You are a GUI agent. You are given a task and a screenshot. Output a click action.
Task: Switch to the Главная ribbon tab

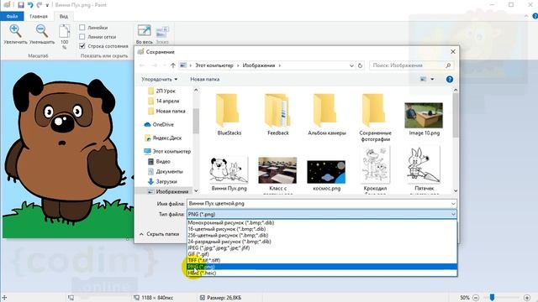tap(39, 17)
